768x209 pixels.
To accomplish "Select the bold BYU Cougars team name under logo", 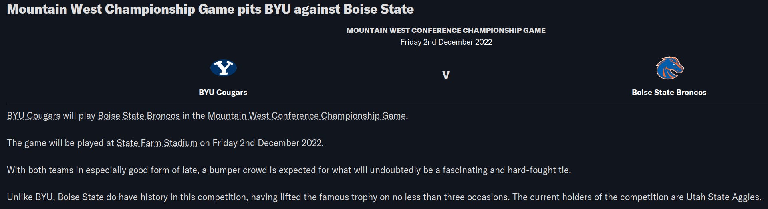I will (223, 92).
